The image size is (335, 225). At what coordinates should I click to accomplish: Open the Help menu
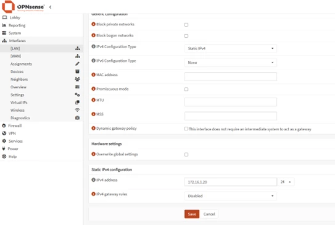[12, 156]
